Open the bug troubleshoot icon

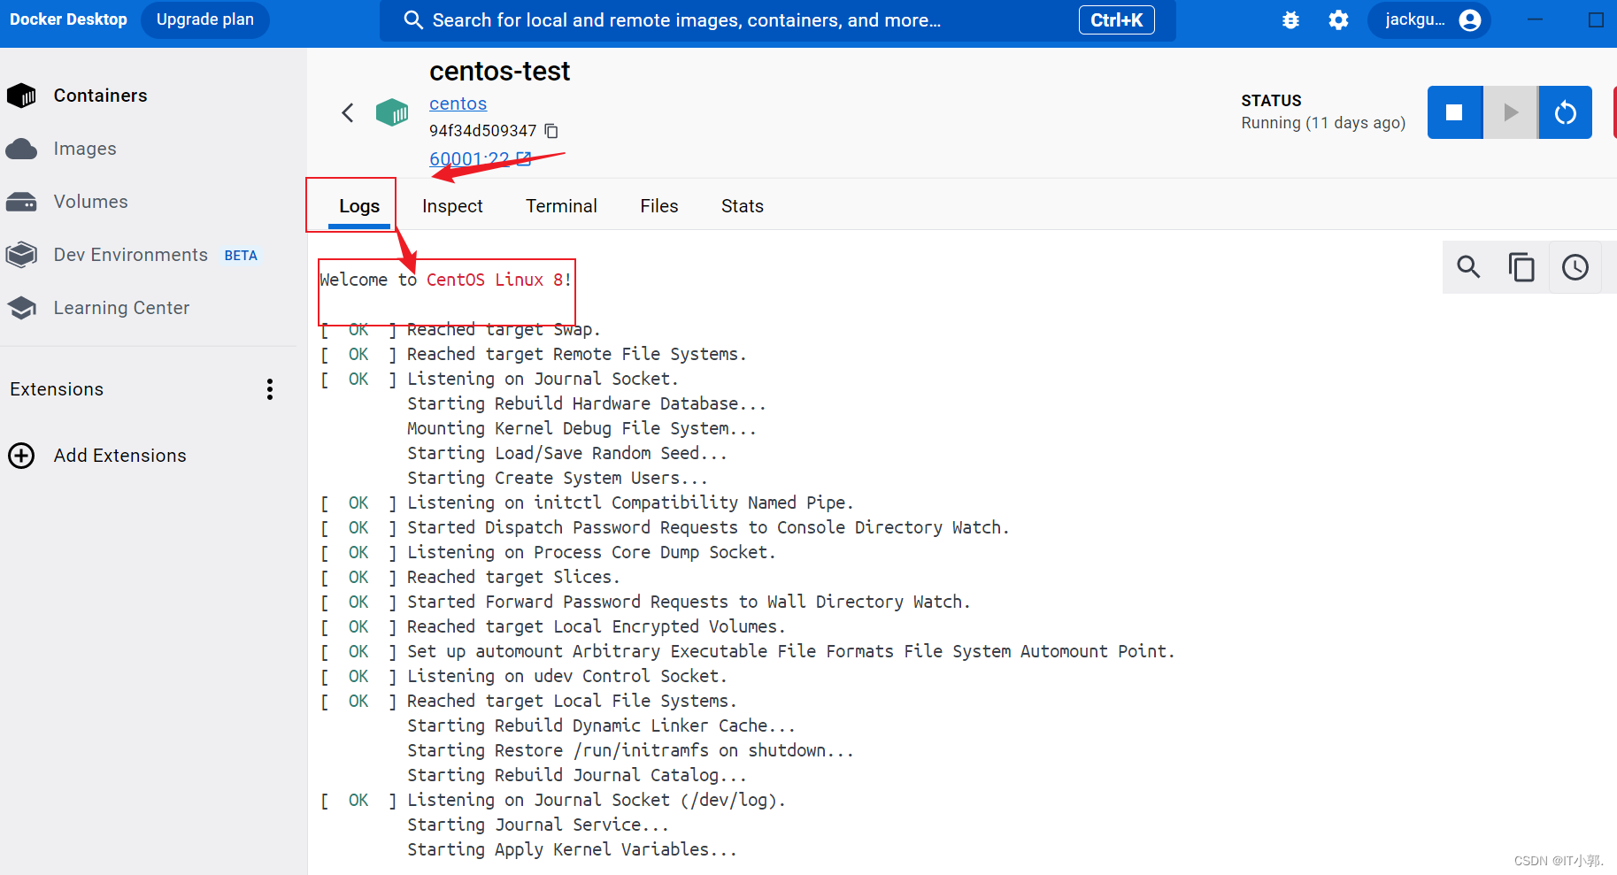pos(1290,19)
